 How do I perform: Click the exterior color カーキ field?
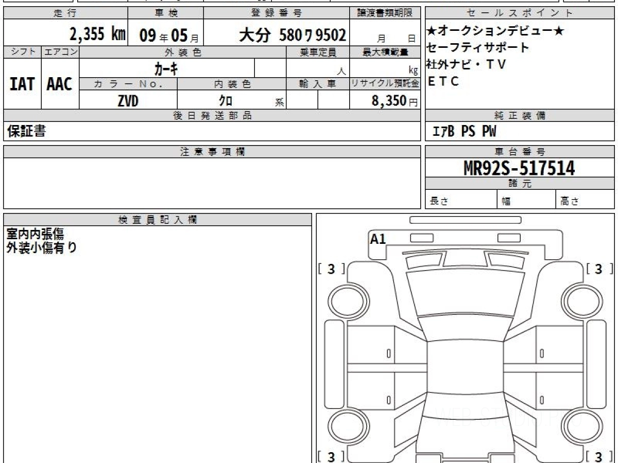[166, 68]
